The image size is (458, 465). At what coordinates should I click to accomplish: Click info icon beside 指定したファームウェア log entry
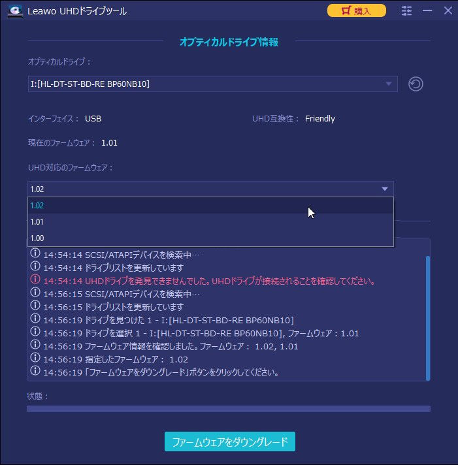[35, 358]
